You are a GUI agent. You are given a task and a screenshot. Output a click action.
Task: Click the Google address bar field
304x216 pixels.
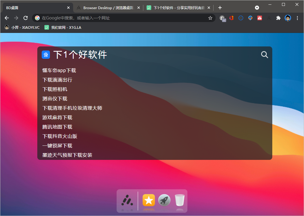pos(123,18)
